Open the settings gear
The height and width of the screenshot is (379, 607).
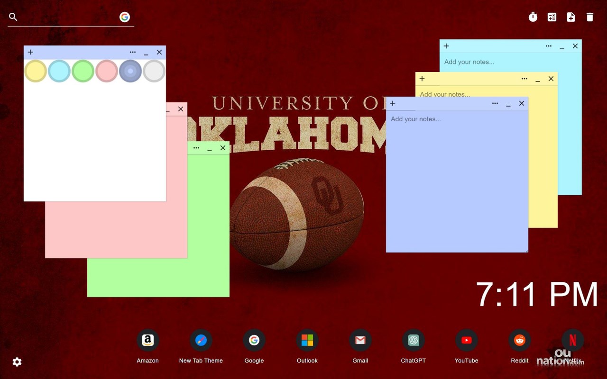(x=17, y=362)
